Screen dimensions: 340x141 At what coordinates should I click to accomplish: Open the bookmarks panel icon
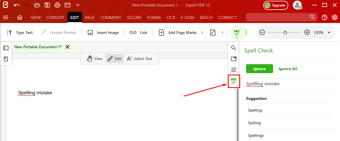click(x=6, y=59)
